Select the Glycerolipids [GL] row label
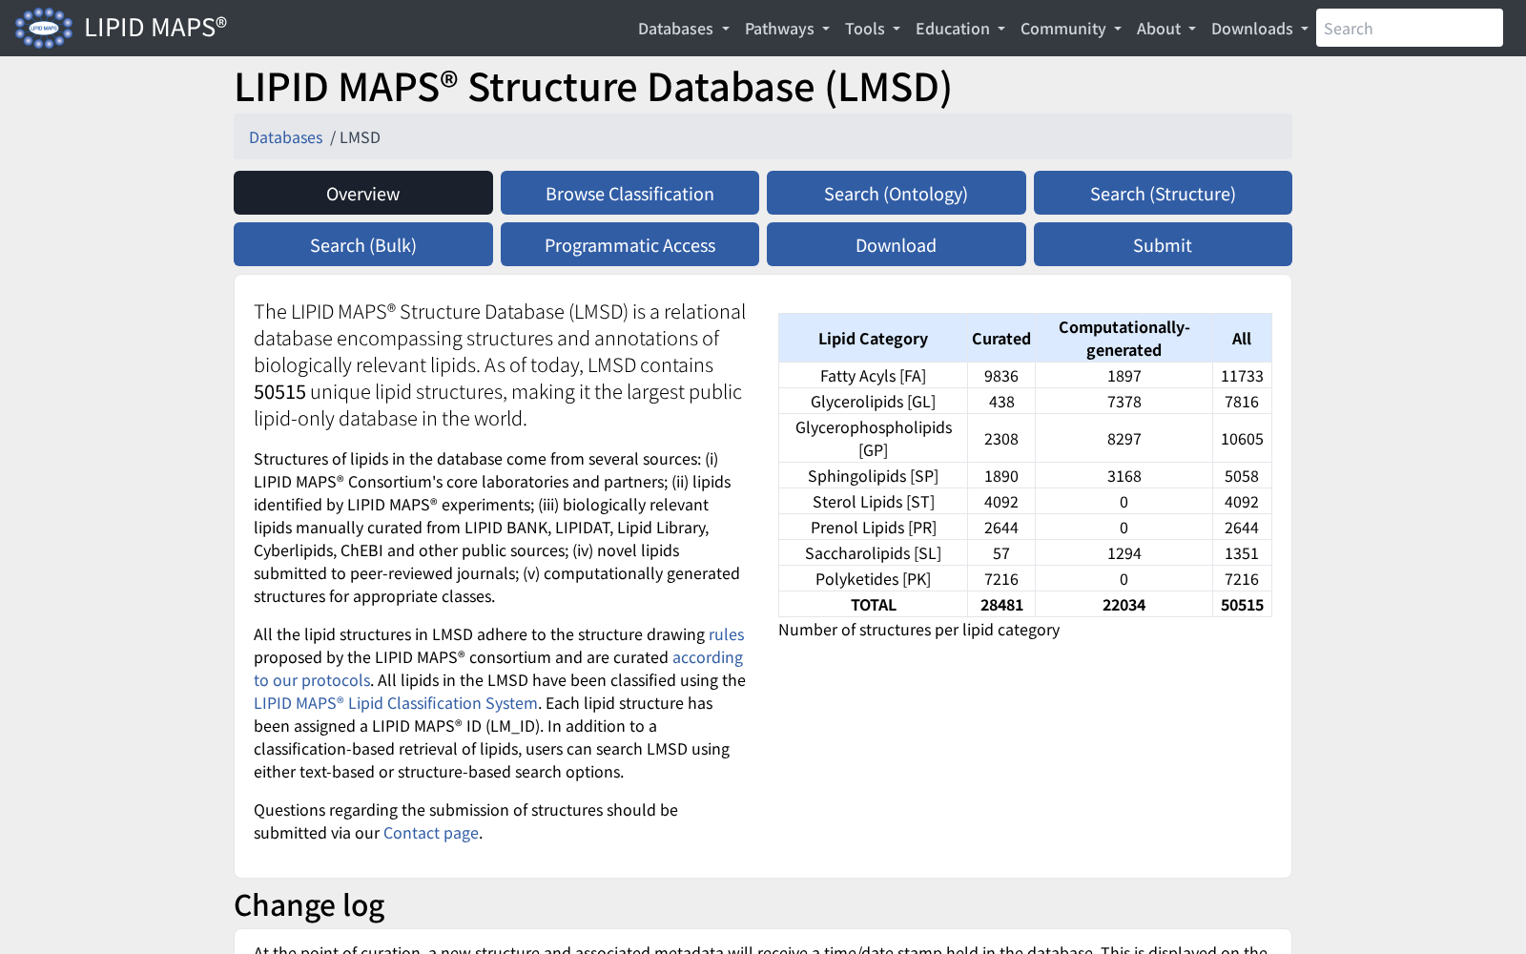Screen dimensions: 1526x954 coord(873,402)
